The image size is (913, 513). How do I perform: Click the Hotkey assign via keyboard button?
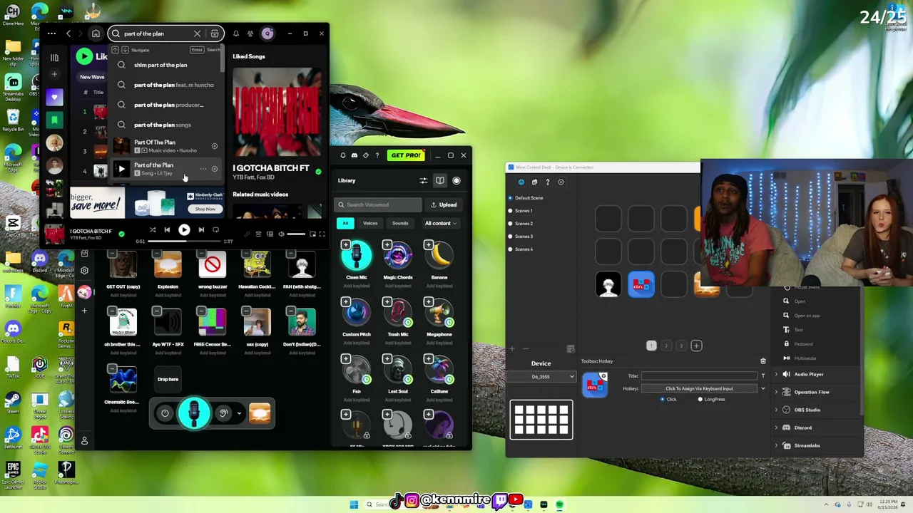pyautogui.click(x=699, y=389)
